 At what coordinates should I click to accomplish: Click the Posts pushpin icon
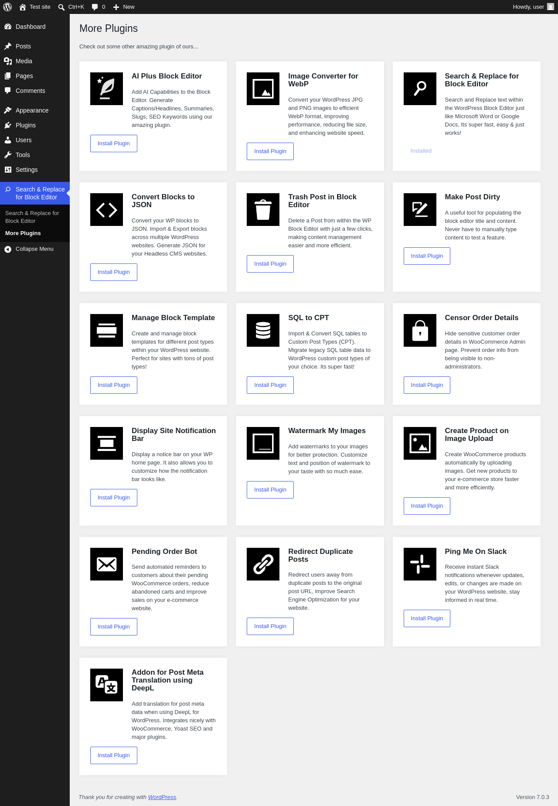click(8, 46)
